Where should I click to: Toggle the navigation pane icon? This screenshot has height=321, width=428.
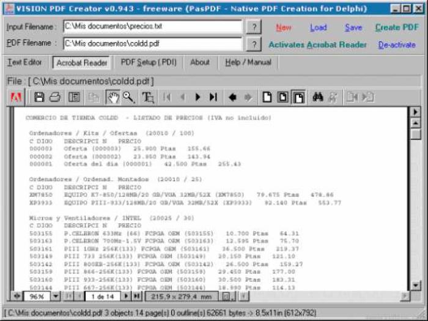[74, 97]
